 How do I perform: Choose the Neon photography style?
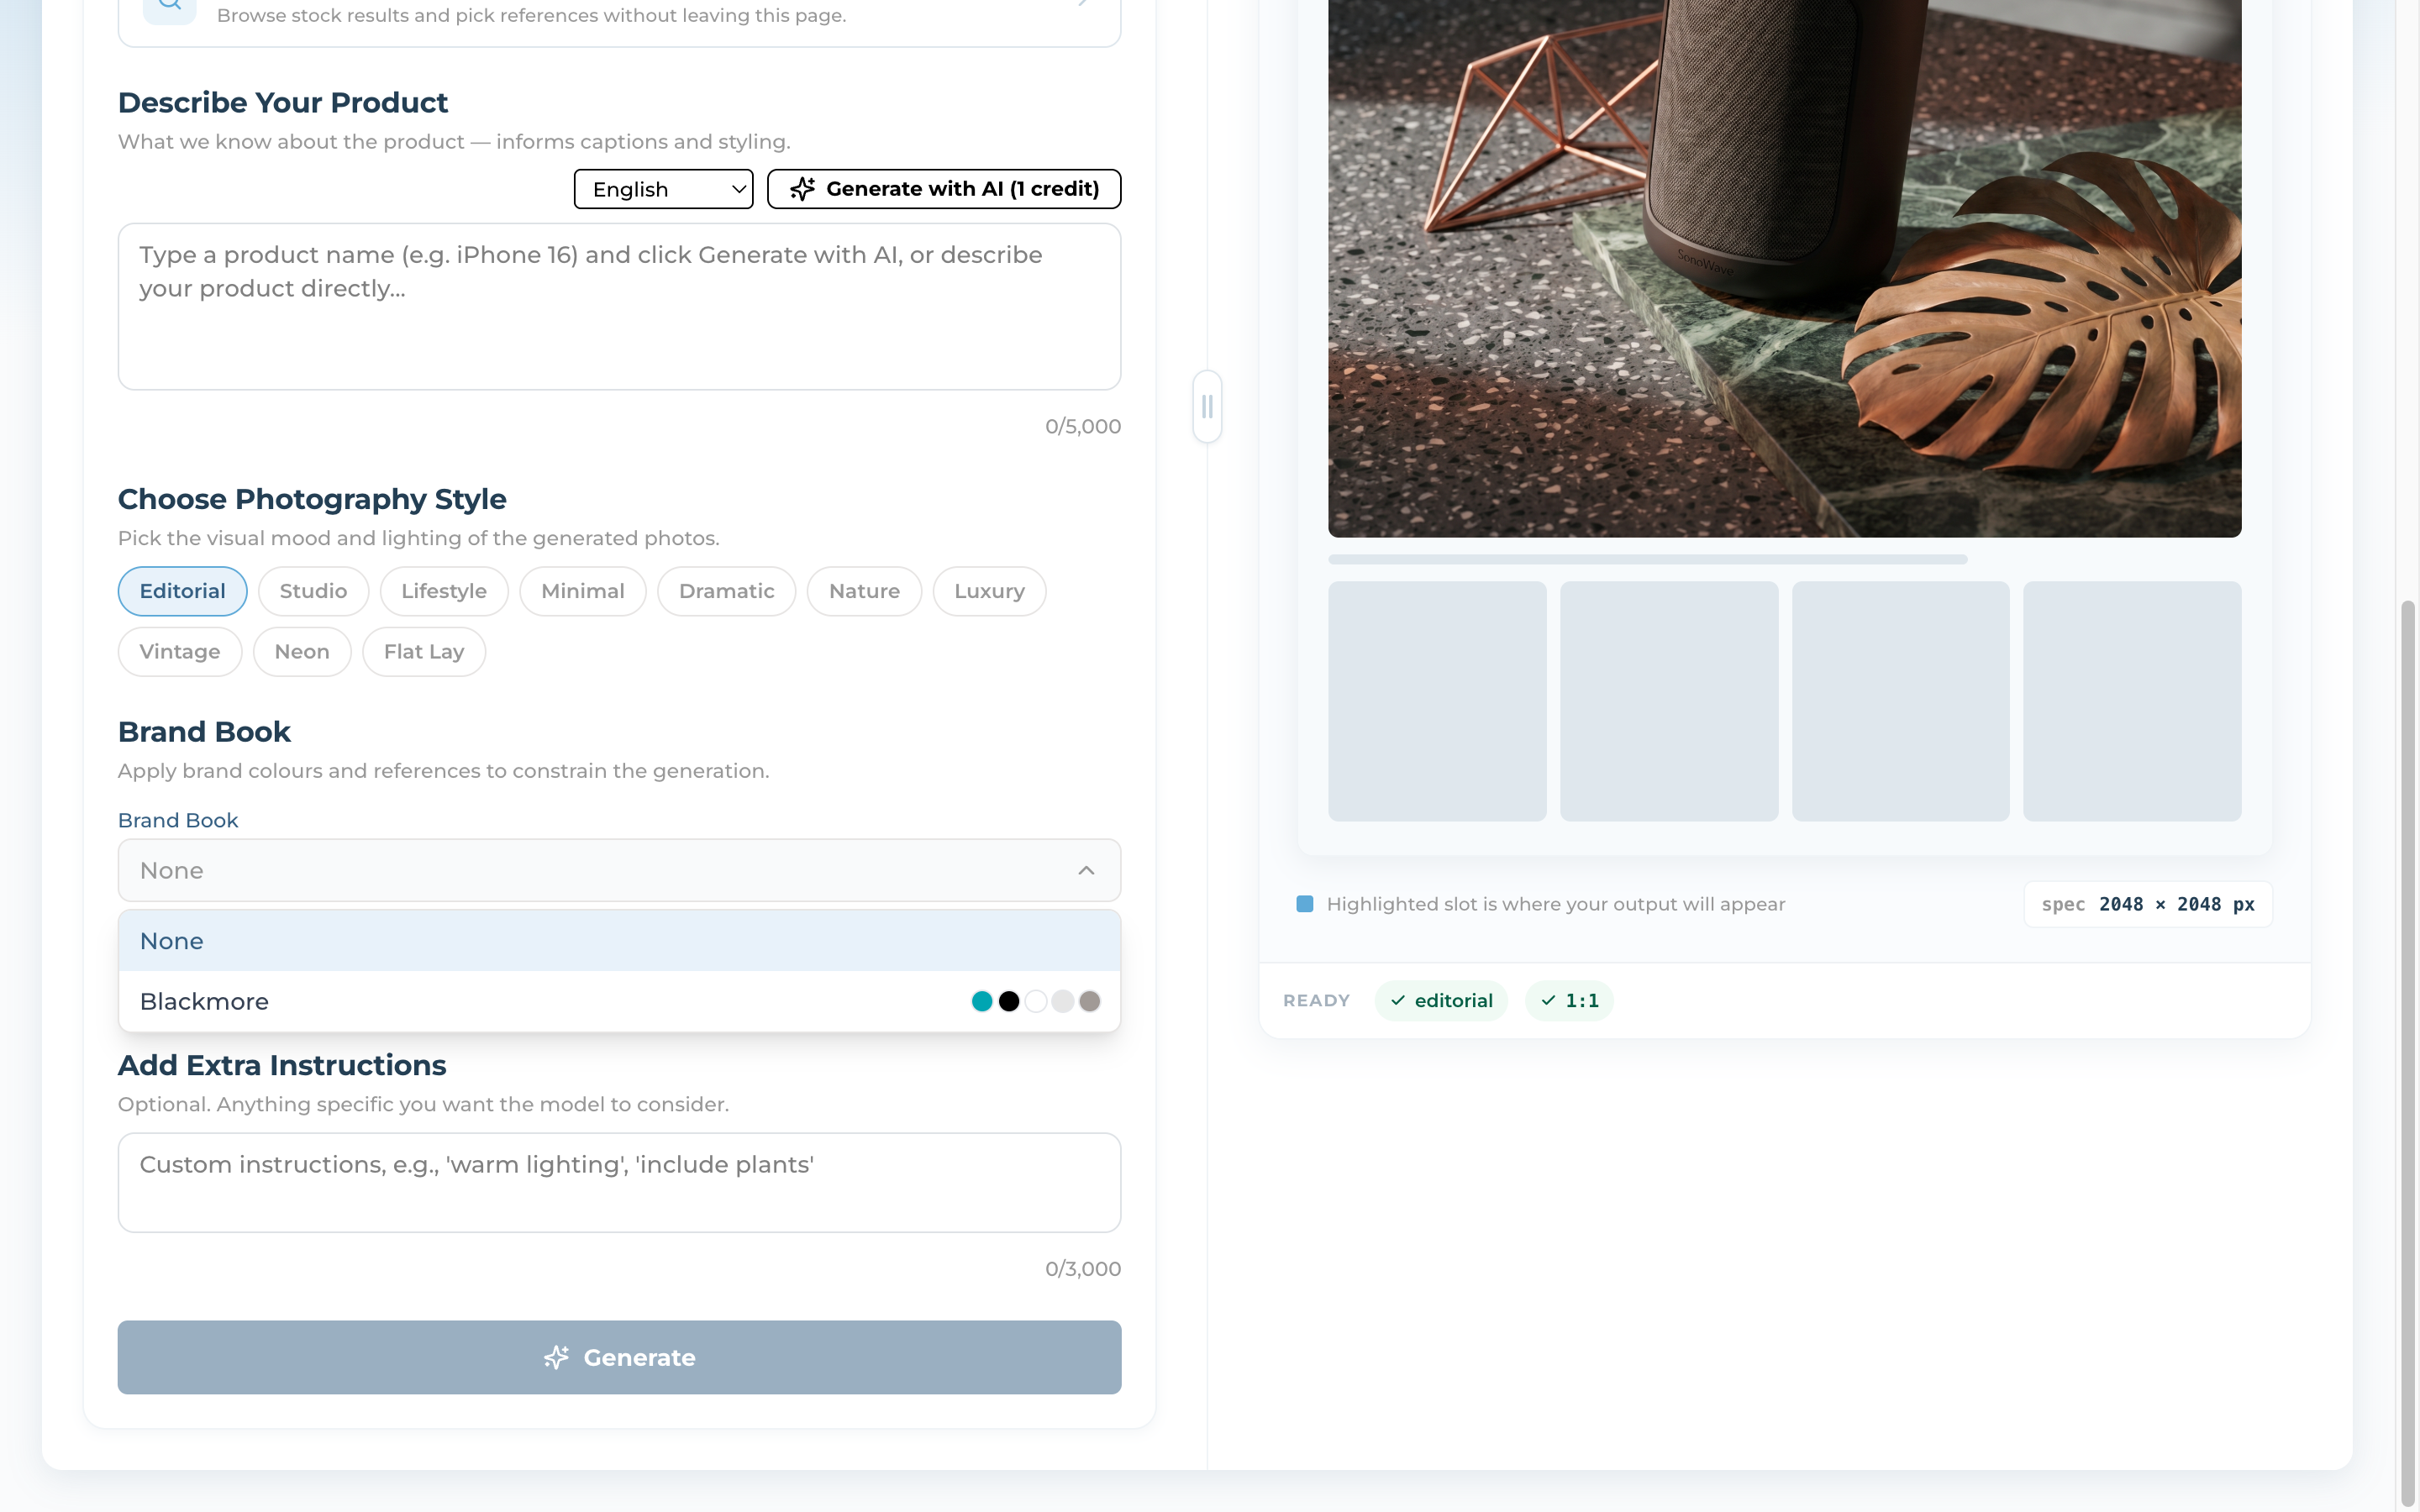(x=302, y=652)
